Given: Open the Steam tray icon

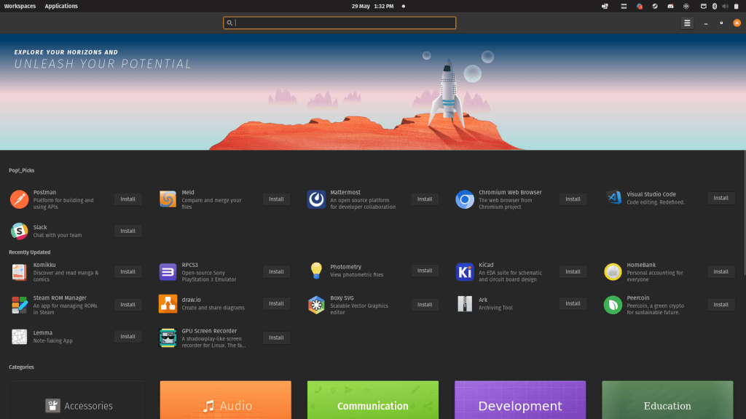Looking at the screenshot, I should pos(655,6).
